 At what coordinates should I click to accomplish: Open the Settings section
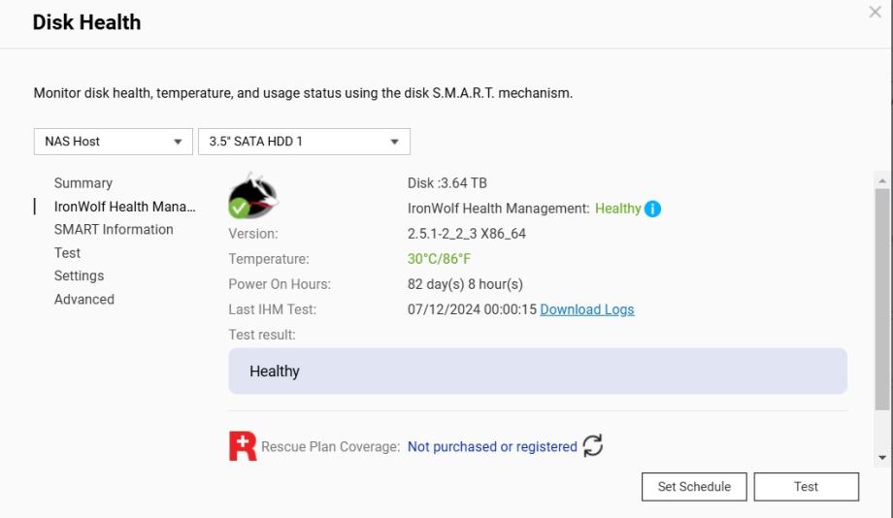tap(79, 276)
